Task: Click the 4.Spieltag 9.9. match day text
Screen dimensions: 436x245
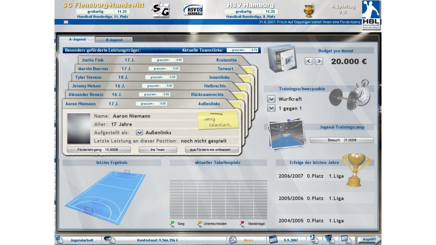Action: (x=343, y=9)
